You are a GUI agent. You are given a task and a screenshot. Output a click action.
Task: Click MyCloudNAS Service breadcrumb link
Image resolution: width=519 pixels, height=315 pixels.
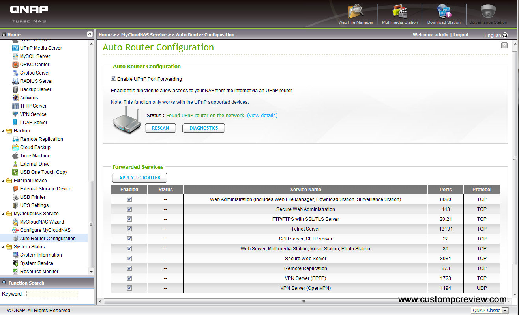point(144,35)
